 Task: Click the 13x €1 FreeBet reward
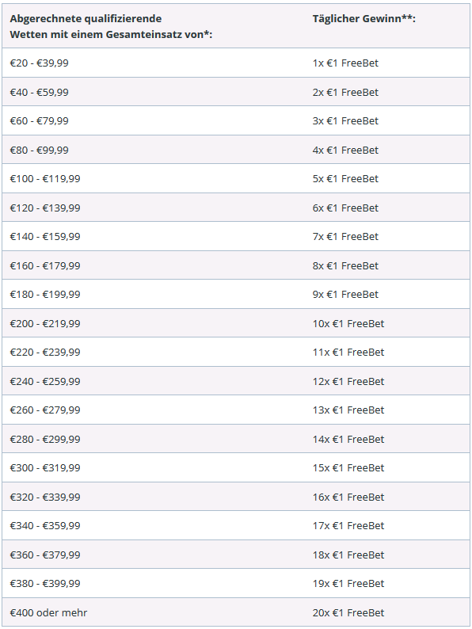348,410
